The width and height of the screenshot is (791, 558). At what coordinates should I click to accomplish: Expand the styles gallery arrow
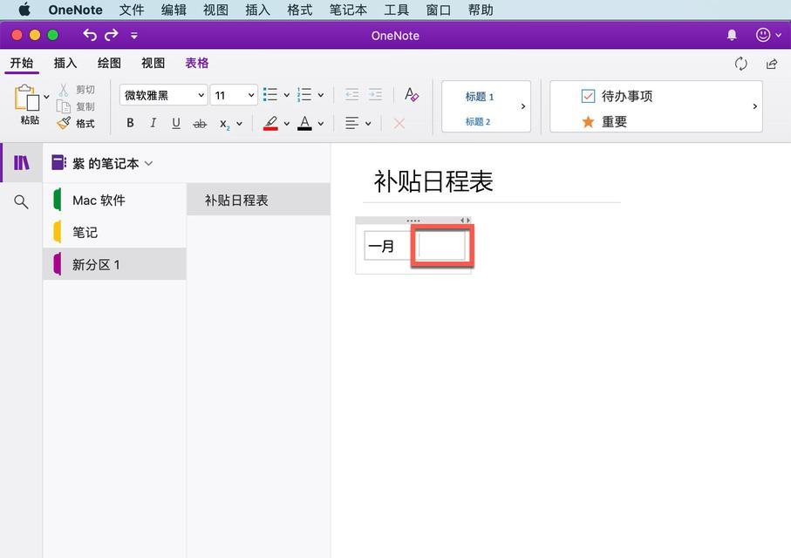coord(523,106)
